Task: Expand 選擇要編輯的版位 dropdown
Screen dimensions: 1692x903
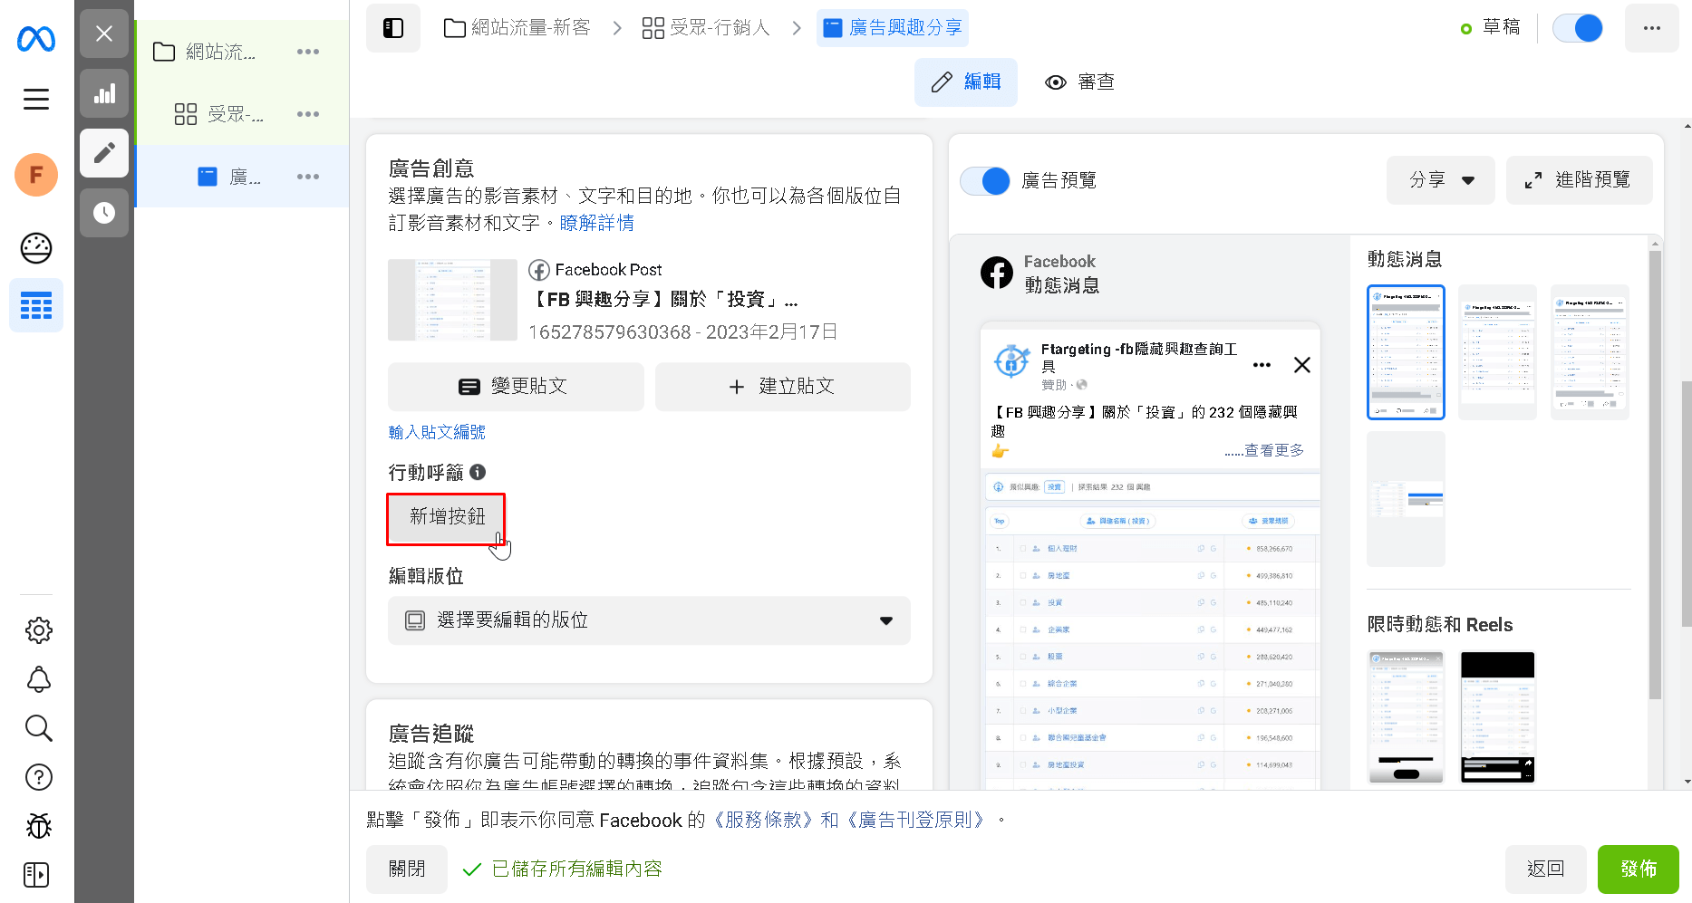Action: [649, 620]
